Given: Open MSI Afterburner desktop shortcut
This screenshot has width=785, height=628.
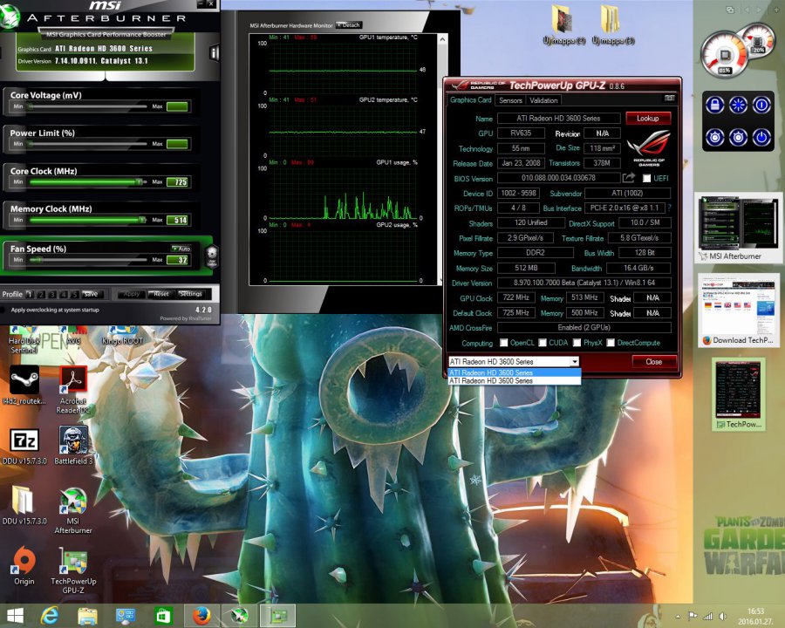Looking at the screenshot, I should point(73,510).
